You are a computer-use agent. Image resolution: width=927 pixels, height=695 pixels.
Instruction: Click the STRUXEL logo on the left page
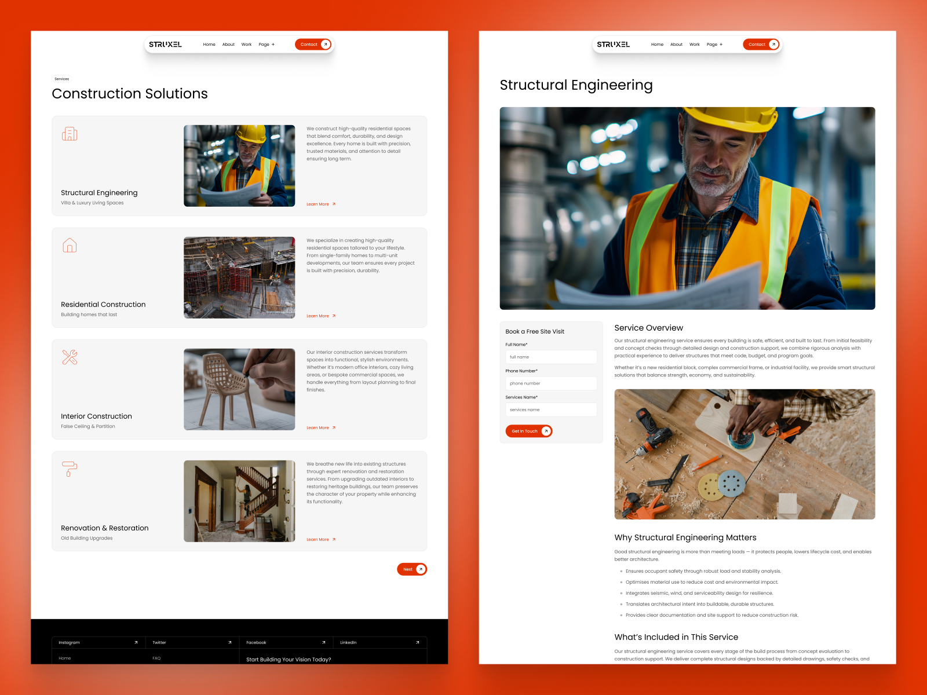pyautogui.click(x=165, y=45)
